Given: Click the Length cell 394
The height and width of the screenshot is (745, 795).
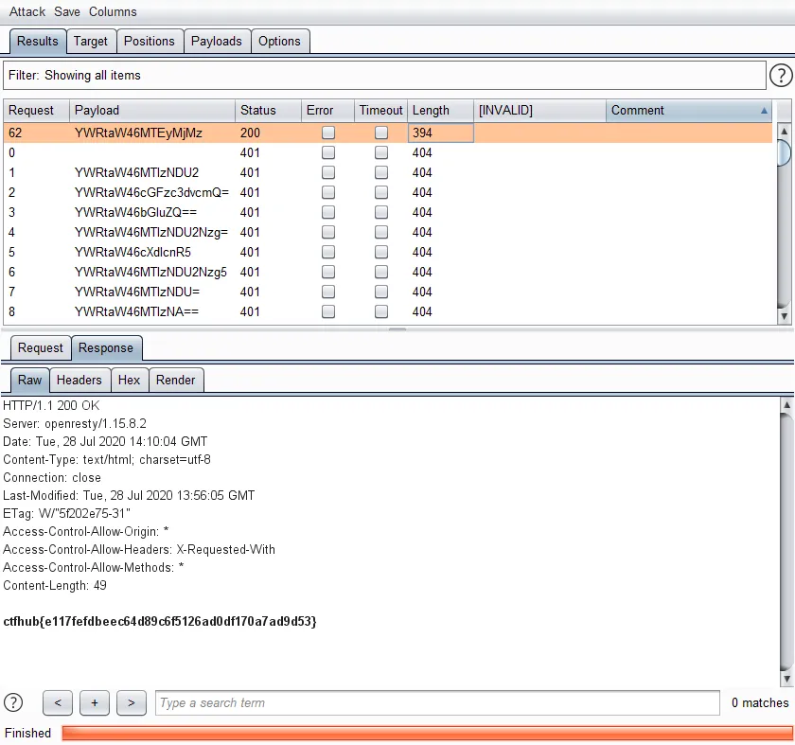Looking at the screenshot, I should tap(441, 133).
